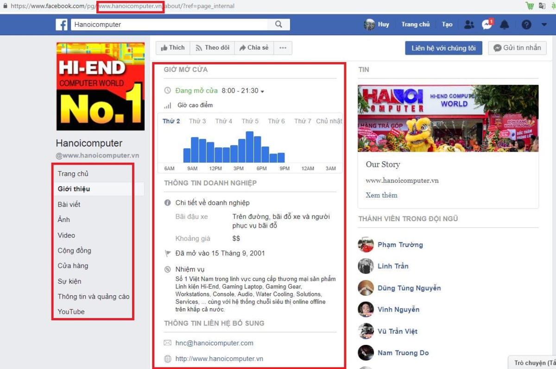The image size is (556, 369).
Task: Open YouTube sidebar tab
Action: pyautogui.click(x=71, y=312)
